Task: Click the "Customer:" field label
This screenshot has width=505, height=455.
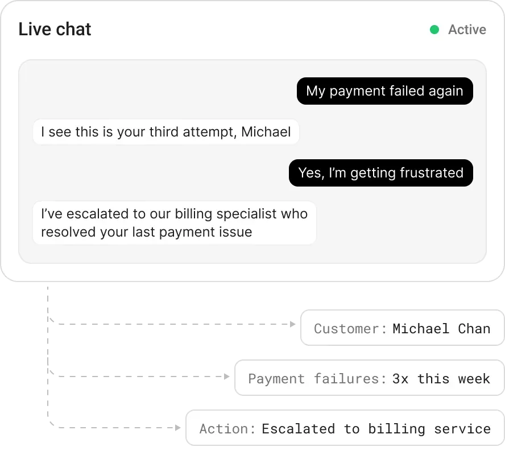Action: [350, 329]
